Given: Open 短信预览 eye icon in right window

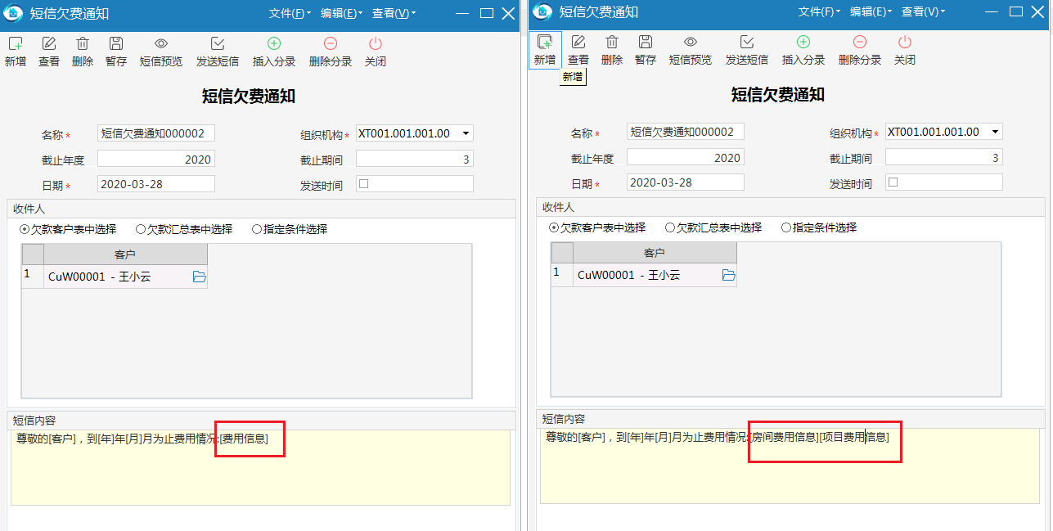Looking at the screenshot, I should [x=691, y=42].
